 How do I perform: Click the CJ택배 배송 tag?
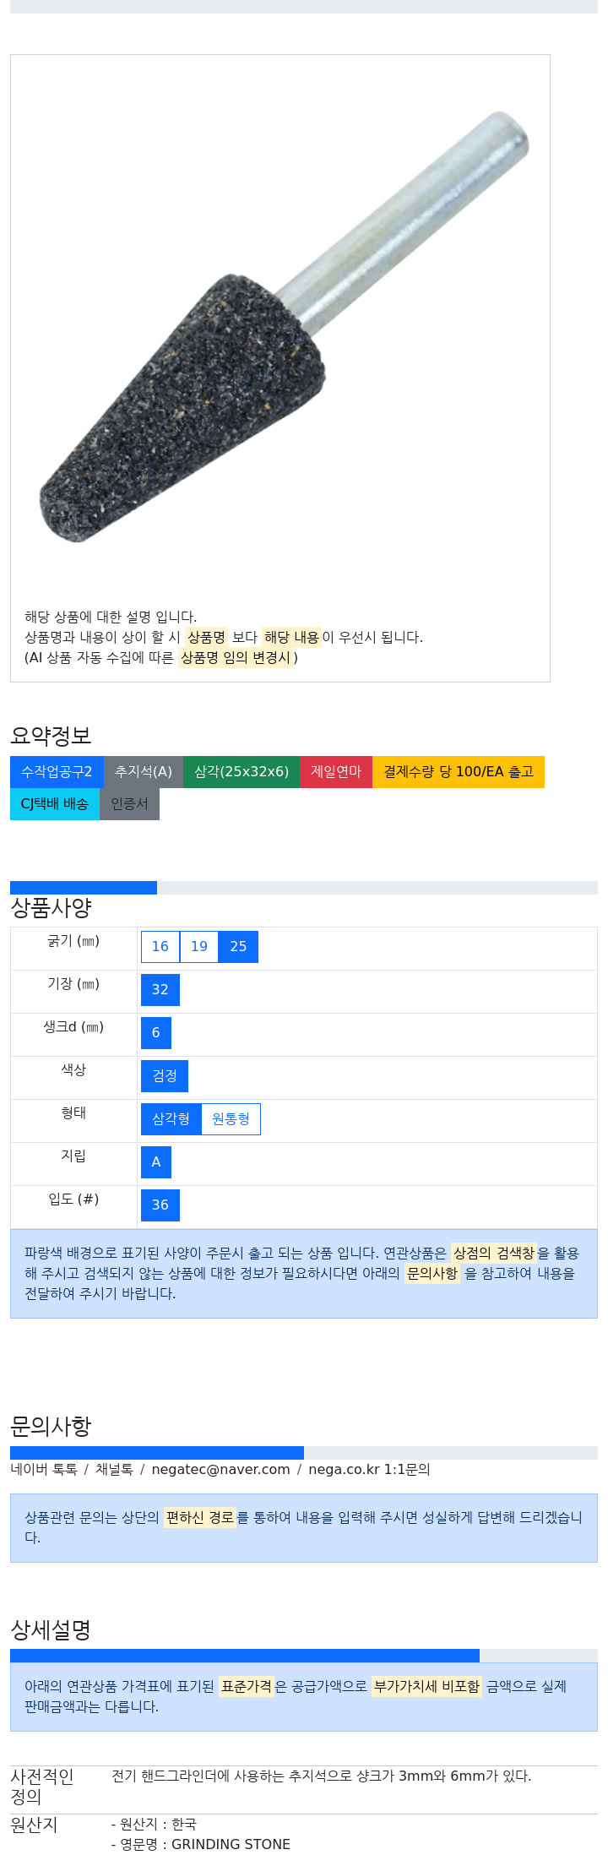point(55,804)
